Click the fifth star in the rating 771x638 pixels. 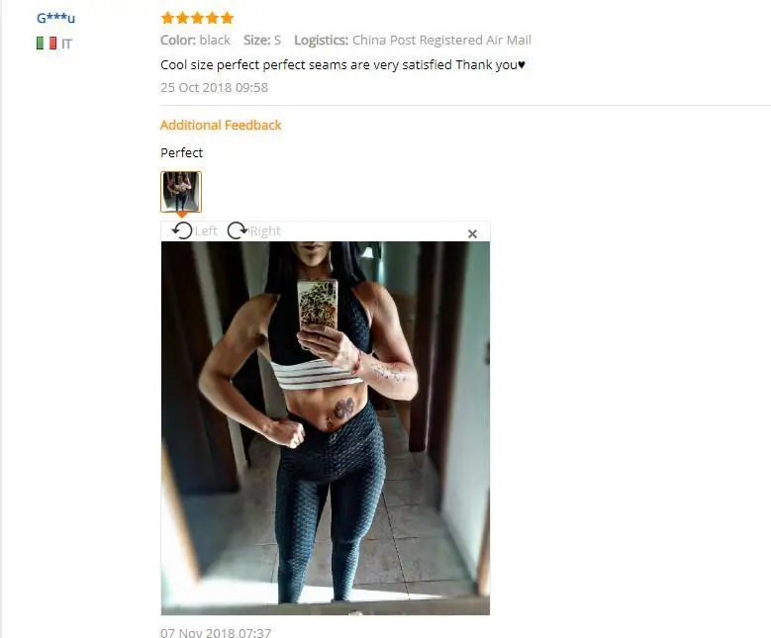[x=228, y=18]
